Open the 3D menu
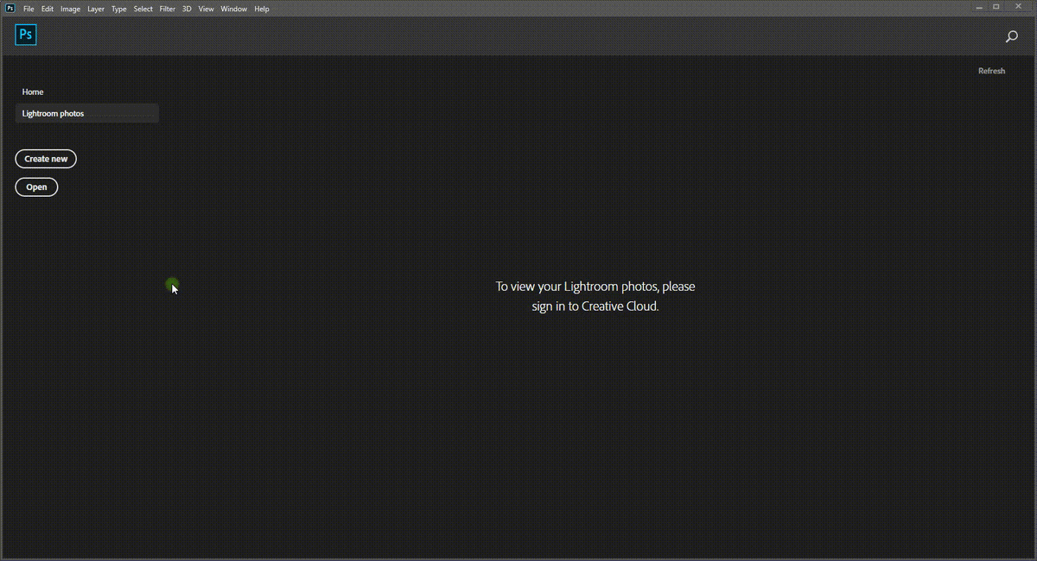 tap(187, 9)
